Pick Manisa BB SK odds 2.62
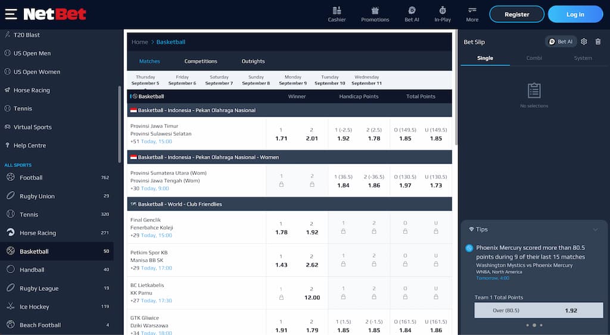This screenshot has width=610, height=335. coord(312,261)
